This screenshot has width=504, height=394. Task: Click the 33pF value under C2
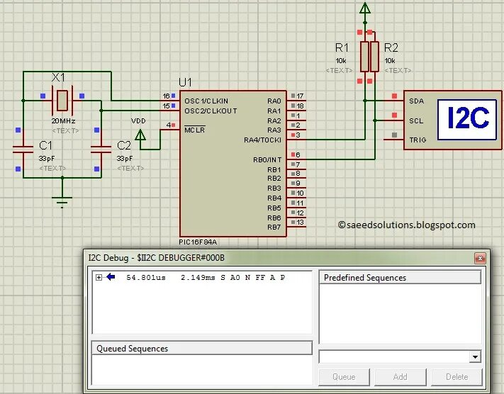[x=125, y=159]
